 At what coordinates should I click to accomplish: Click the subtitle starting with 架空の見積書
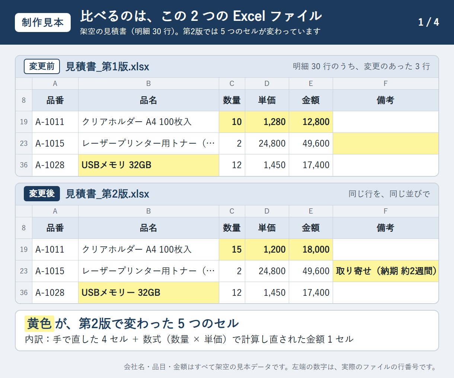(x=200, y=32)
